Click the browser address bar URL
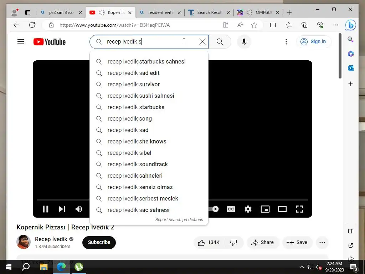Screen dimensions: 365x274 click(x=114, y=25)
